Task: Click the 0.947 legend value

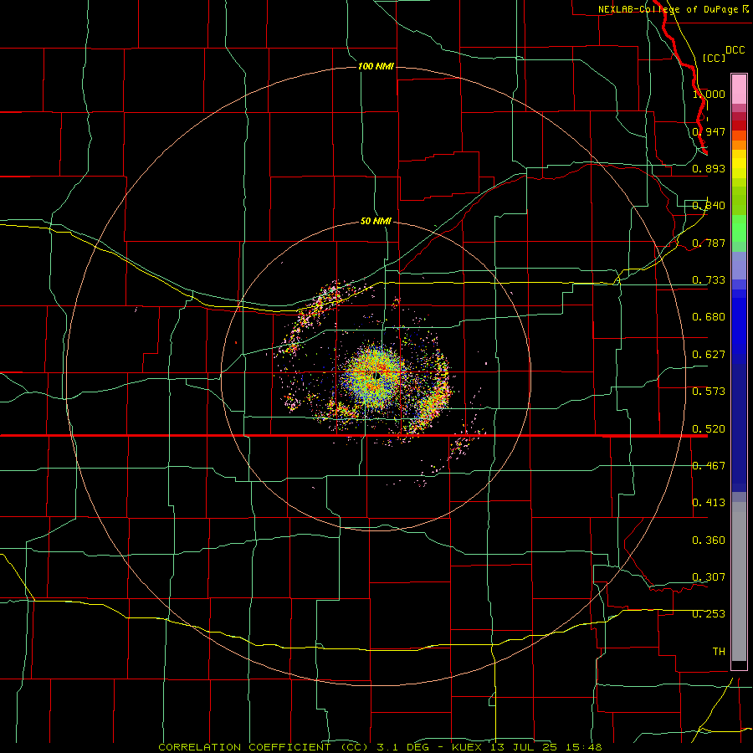Action: click(x=709, y=131)
